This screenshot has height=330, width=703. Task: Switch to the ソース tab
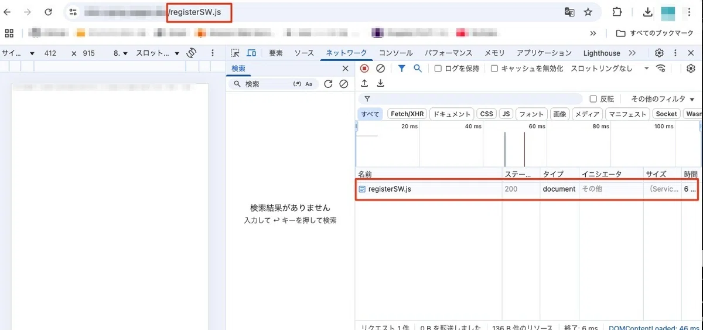[x=304, y=53]
